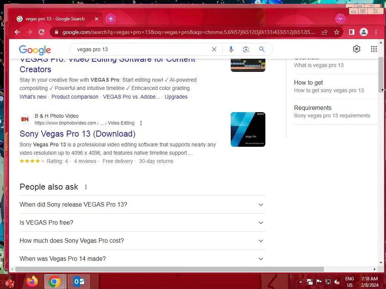Image resolution: width=386 pixels, height=289 pixels.
Task: Start voice search with microphone icon
Action: (x=231, y=49)
